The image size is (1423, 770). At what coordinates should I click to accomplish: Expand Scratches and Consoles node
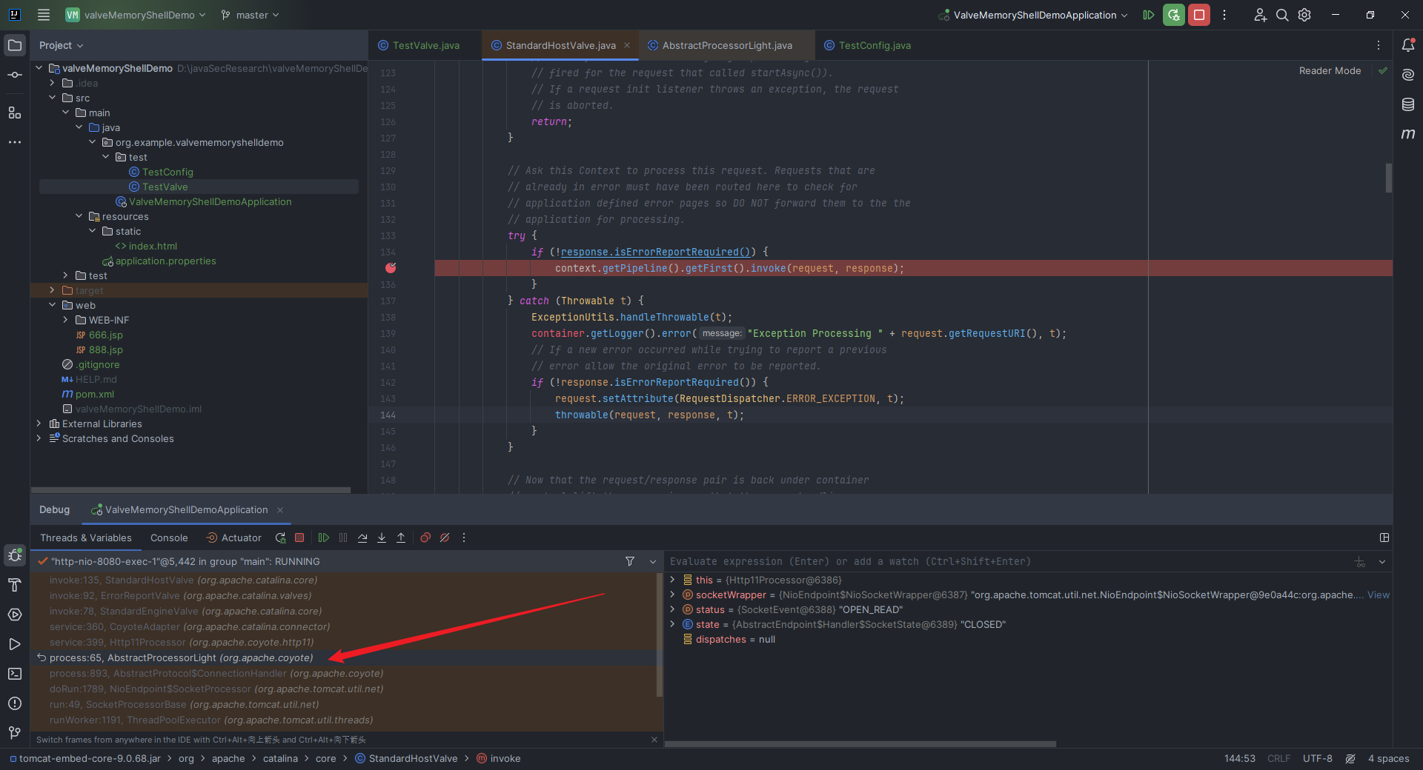(x=39, y=438)
